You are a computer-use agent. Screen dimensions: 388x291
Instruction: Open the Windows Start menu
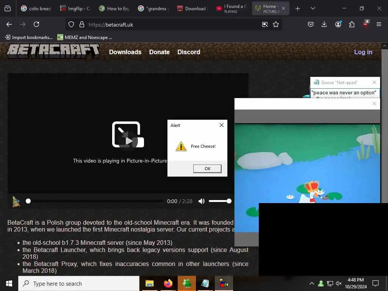(9, 283)
